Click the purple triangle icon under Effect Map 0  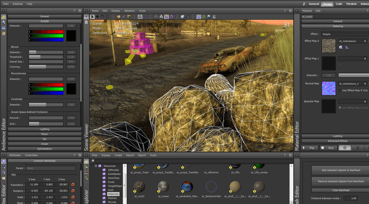[346, 47]
